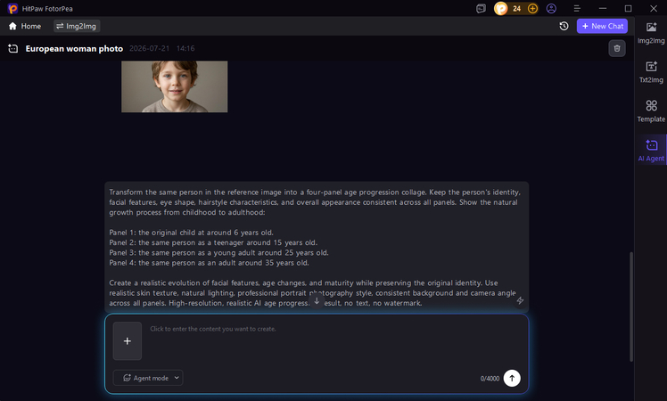This screenshot has width=667, height=401.
Task: Open the Template sidebar panel
Action: click(651, 111)
